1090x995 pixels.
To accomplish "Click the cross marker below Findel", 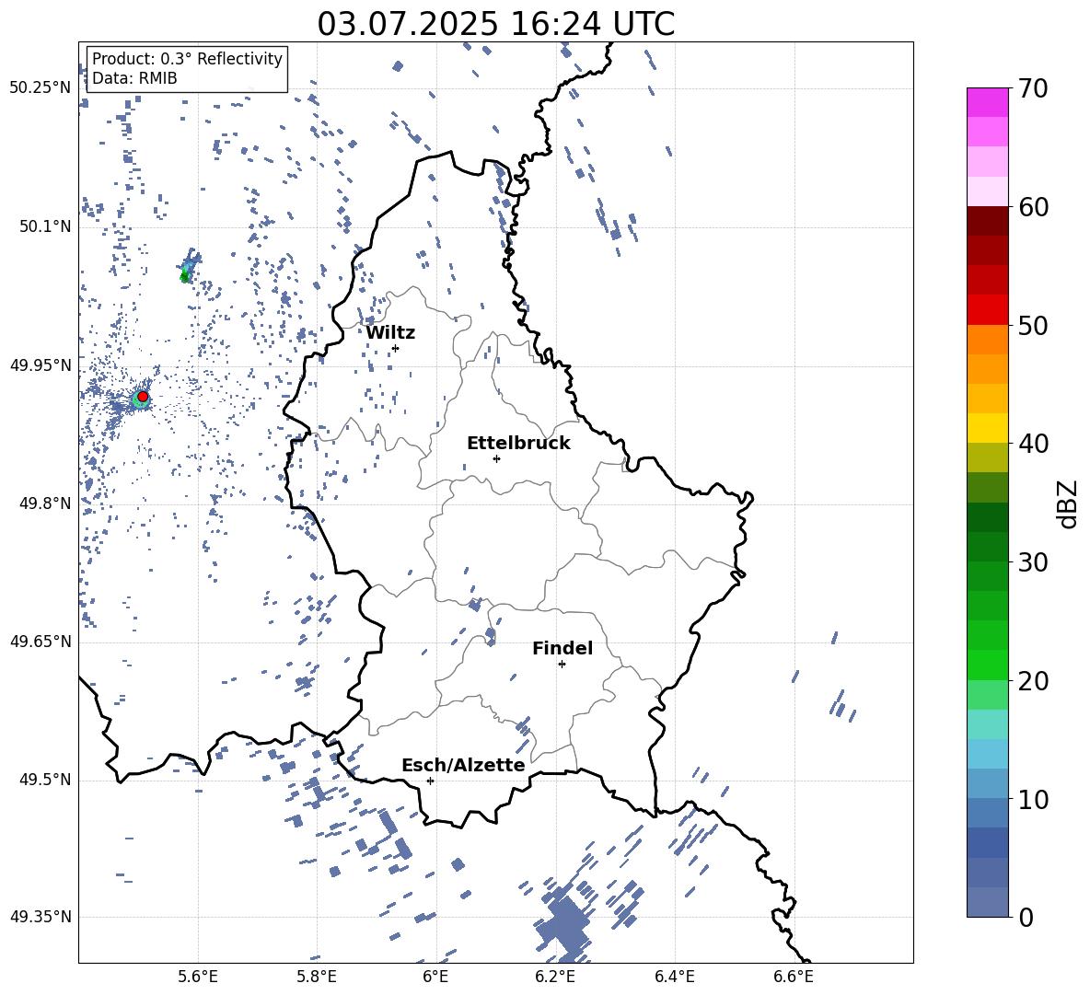I will click(562, 665).
